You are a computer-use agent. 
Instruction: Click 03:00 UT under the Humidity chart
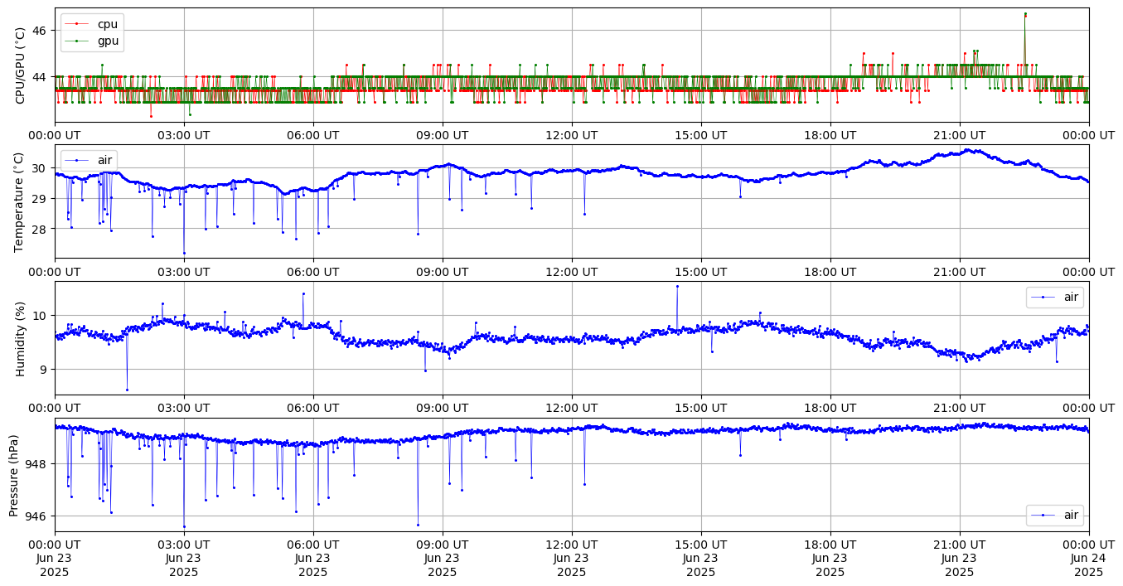click(x=184, y=409)
